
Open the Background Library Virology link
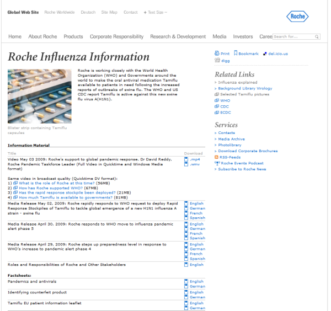(245, 88)
